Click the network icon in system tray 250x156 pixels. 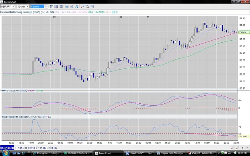point(222,153)
